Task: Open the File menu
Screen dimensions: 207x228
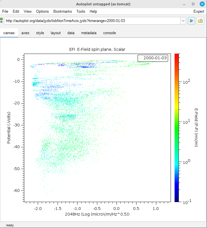Action: coord(5,11)
